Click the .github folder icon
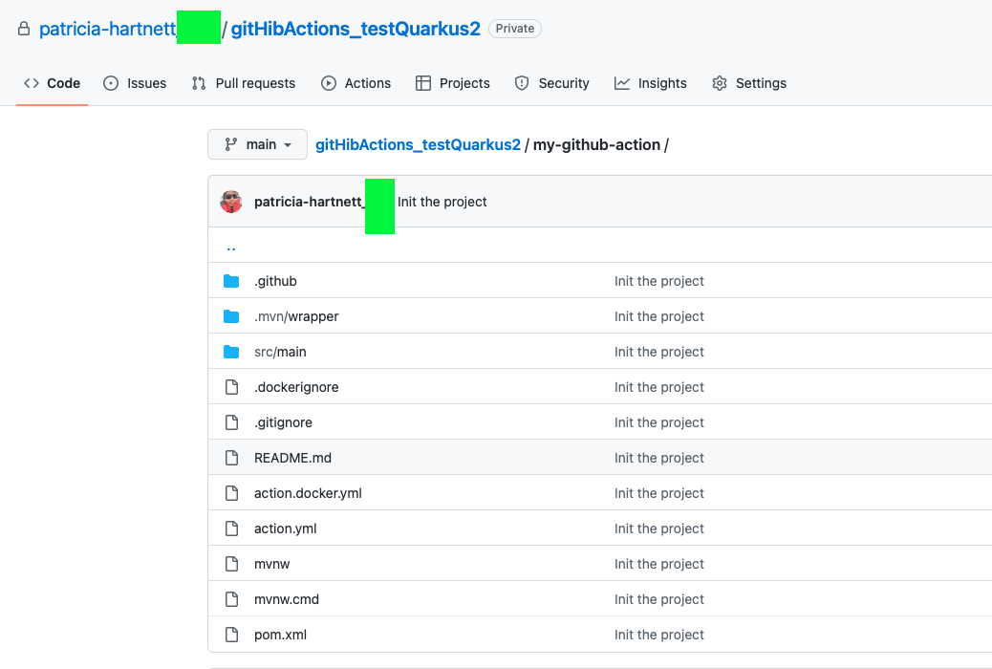992x669 pixels. (x=231, y=280)
